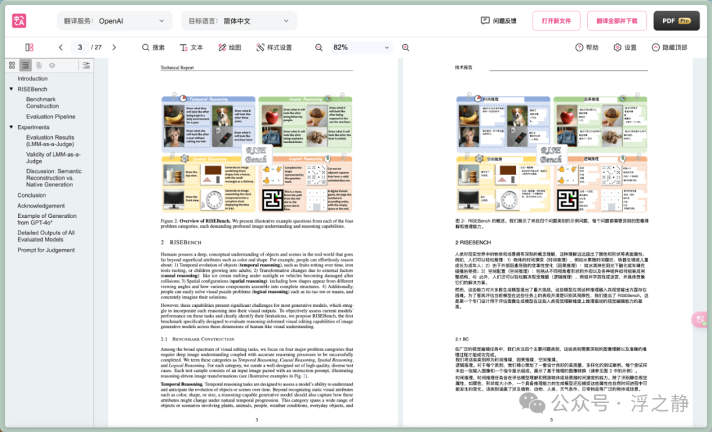Open the 目标语言 简体中文 dropdown
The height and width of the screenshot is (432, 712).
coord(239,21)
